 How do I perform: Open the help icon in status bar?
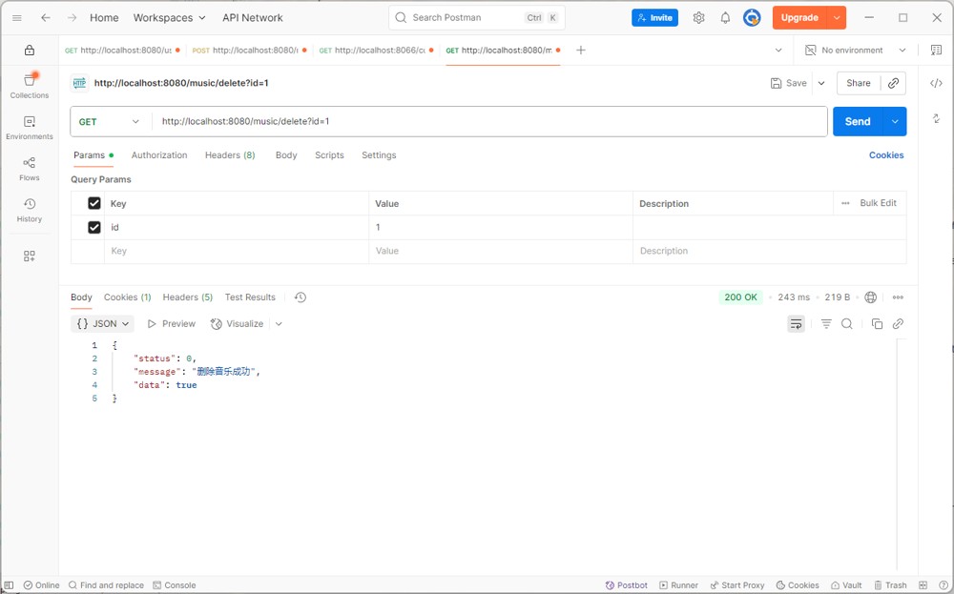pos(944,585)
